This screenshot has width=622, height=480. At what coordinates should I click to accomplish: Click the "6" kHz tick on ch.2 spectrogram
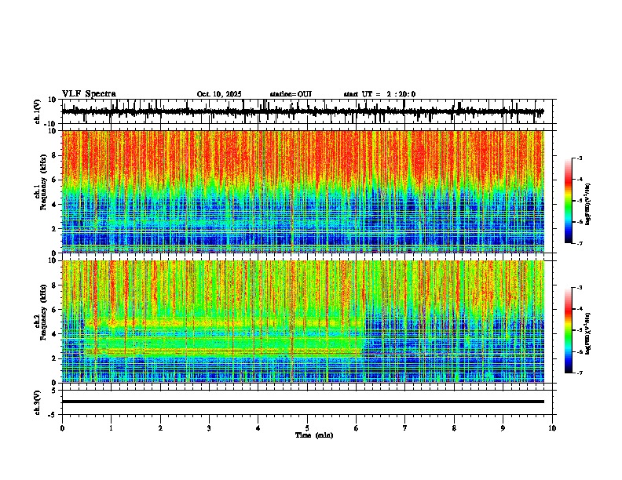[x=55, y=310]
